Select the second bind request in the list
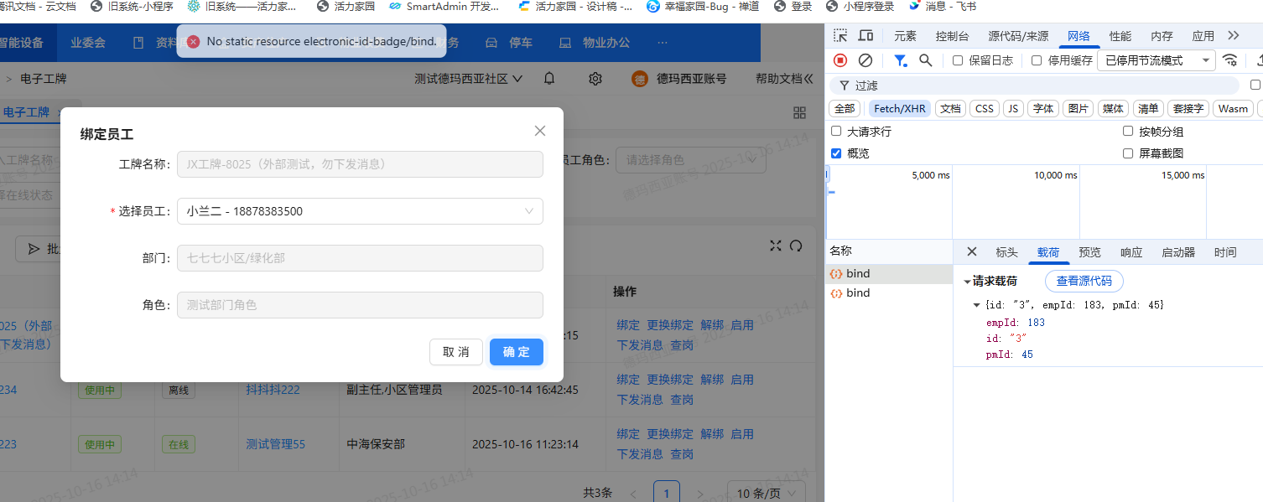Screen dimensions: 1263x502 click(888, 293)
